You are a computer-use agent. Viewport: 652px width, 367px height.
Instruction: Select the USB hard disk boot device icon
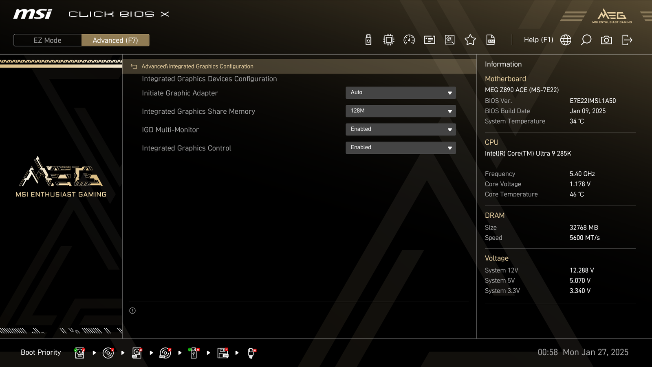point(137,353)
